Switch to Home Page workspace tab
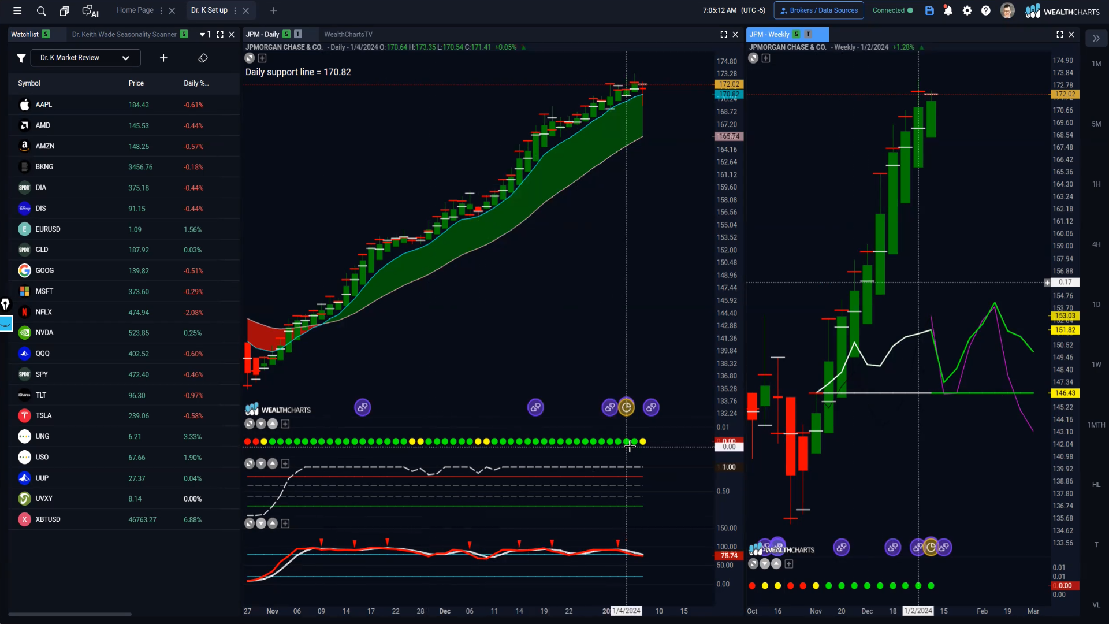 pyautogui.click(x=135, y=10)
